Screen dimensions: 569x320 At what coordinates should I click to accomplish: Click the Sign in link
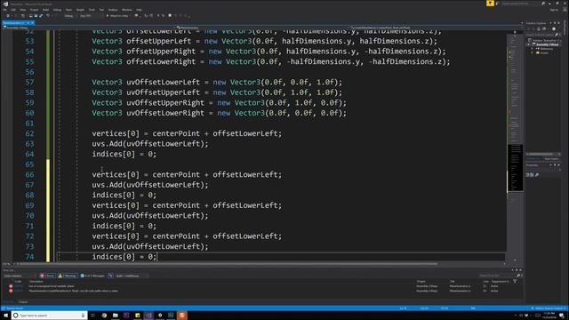pyautogui.click(x=554, y=10)
